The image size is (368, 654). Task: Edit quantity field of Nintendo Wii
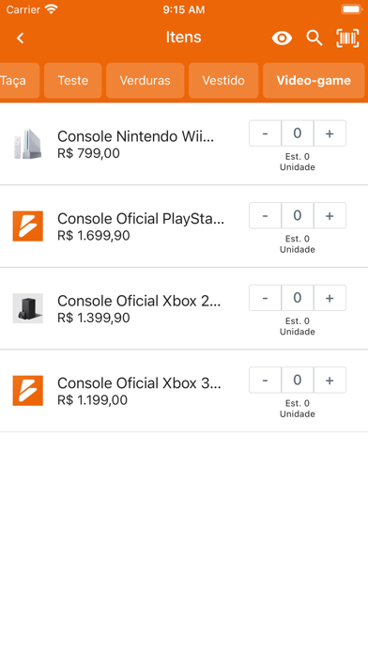tap(298, 133)
